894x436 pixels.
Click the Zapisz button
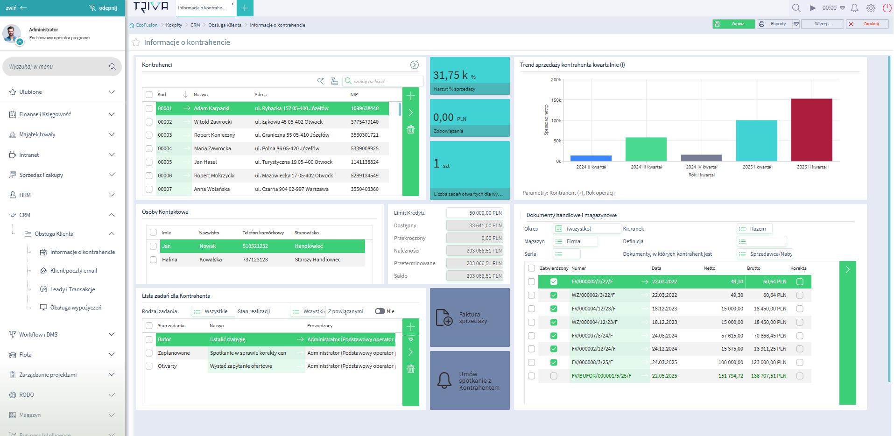click(733, 24)
